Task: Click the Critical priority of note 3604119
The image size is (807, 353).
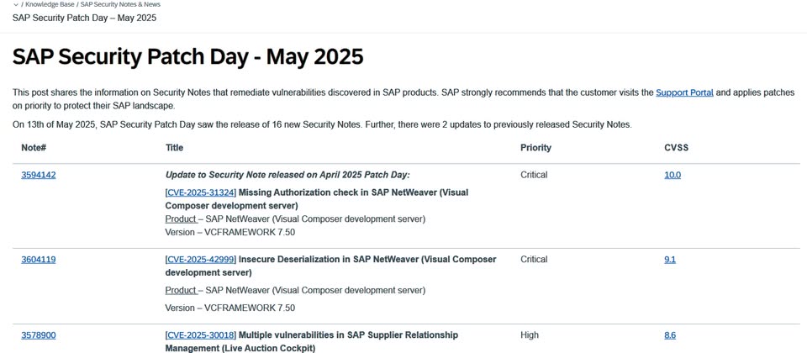Action: (534, 260)
